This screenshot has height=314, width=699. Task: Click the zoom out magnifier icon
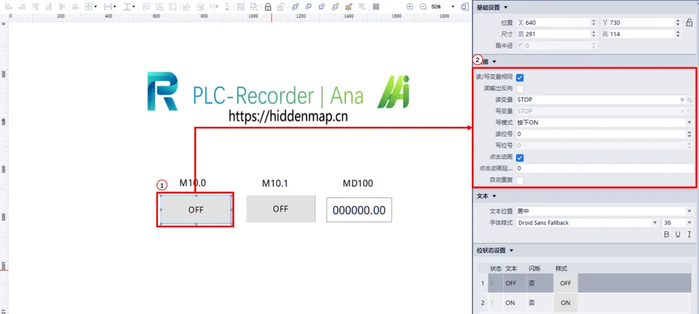point(423,6)
